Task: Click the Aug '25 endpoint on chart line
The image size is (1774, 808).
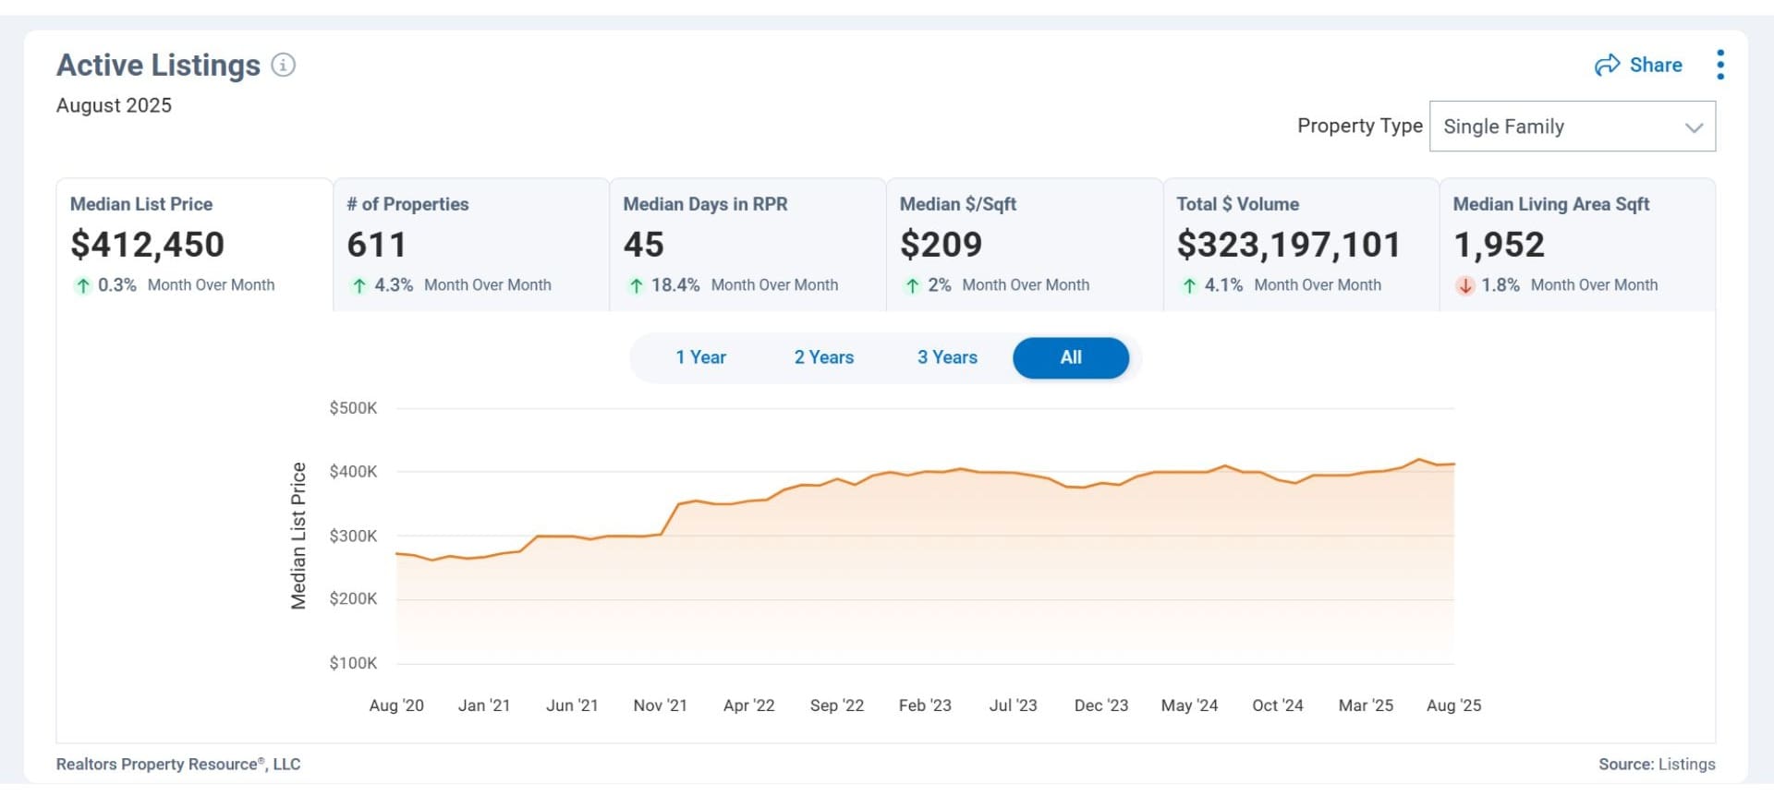Action: tap(1453, 464)
